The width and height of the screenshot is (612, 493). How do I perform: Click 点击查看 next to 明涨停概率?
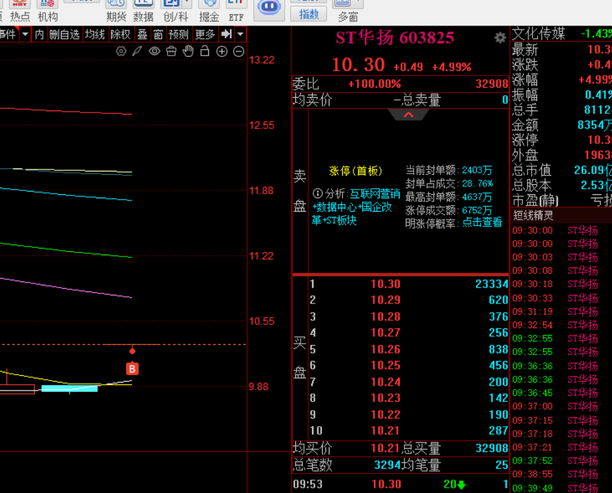click(x=482, y=222)
